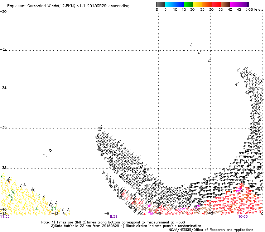Click the '-32' latitude axis label
Viewport: 265px width, 232px height.
(3, 49)
